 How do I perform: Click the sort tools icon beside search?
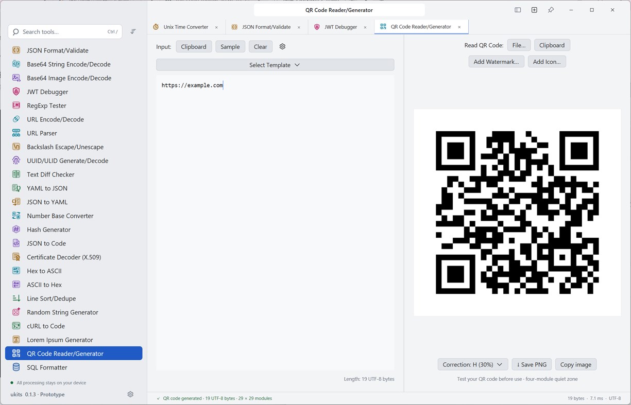(x=133, y=31)
